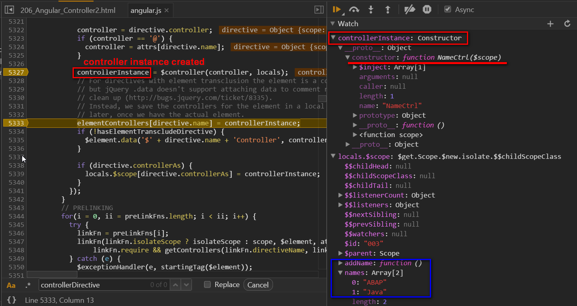
Task: Switch to 206_Angular_Controller2.html tab
Action: [x=68, y=10]
